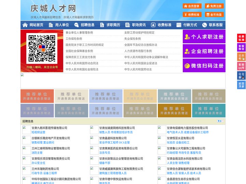Open 工伤保险条例 link
Viewport: 246px width, 184px height.
pos(74,39)
